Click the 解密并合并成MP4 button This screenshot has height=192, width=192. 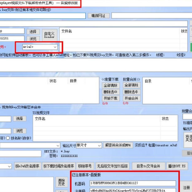118,145
